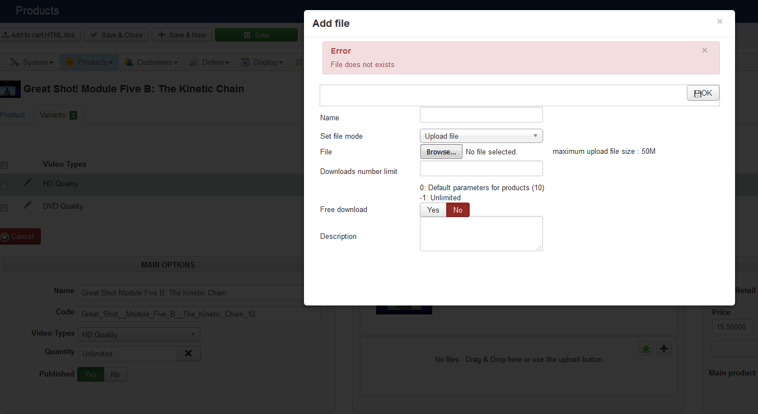Set Published to No
The height and width of the screenshot is (414, 758).
coord(115,374)
